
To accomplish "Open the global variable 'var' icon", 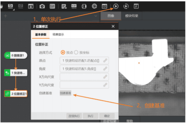I will point(74,6).
